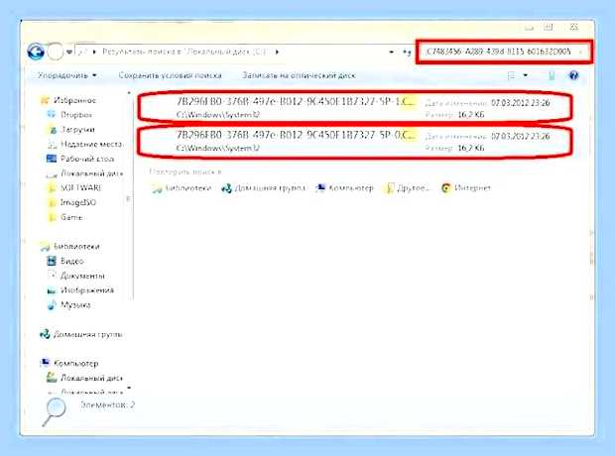Search again in Компьютер
The image size is (615, 456).
click(344, 188)
